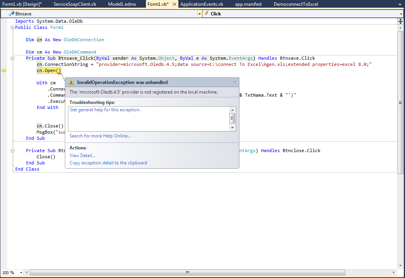Close the Form1.vb* editor tab
The height and width of the screenshot is (278, 405).
point(175,4)
